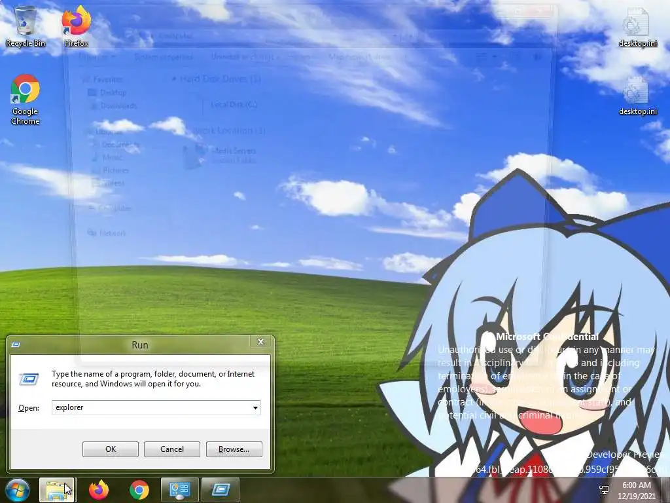Select the Google Chrome desktop shortcut

26,100
